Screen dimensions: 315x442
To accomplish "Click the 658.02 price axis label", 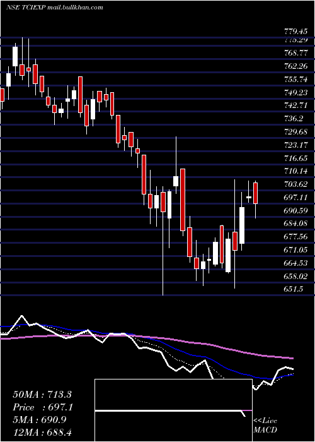I will 295,276.
